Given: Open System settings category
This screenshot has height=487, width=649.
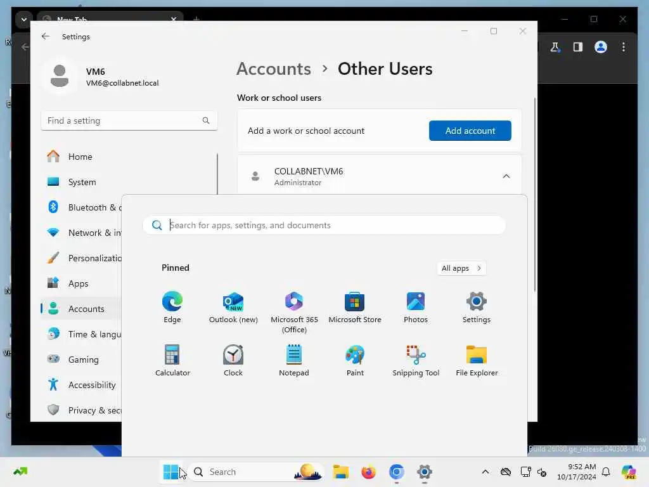Looking at the screenshot, I should (82, 182).
